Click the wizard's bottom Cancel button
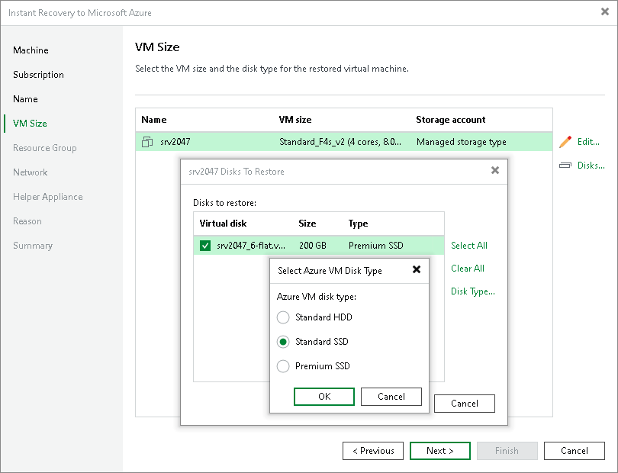 575,451
